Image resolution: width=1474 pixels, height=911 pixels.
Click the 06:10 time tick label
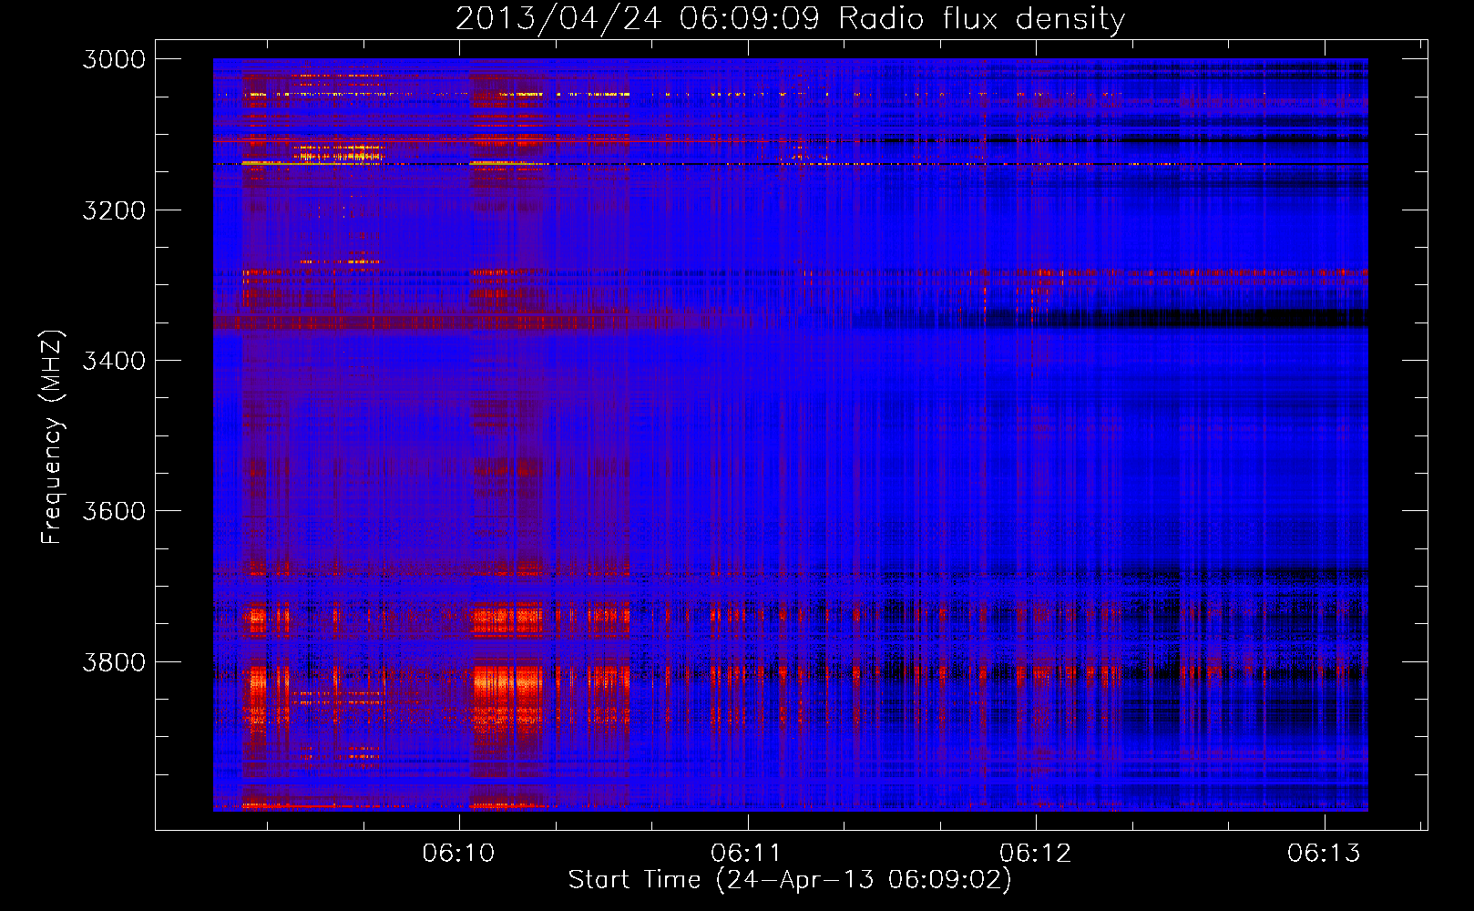point(459,853)
